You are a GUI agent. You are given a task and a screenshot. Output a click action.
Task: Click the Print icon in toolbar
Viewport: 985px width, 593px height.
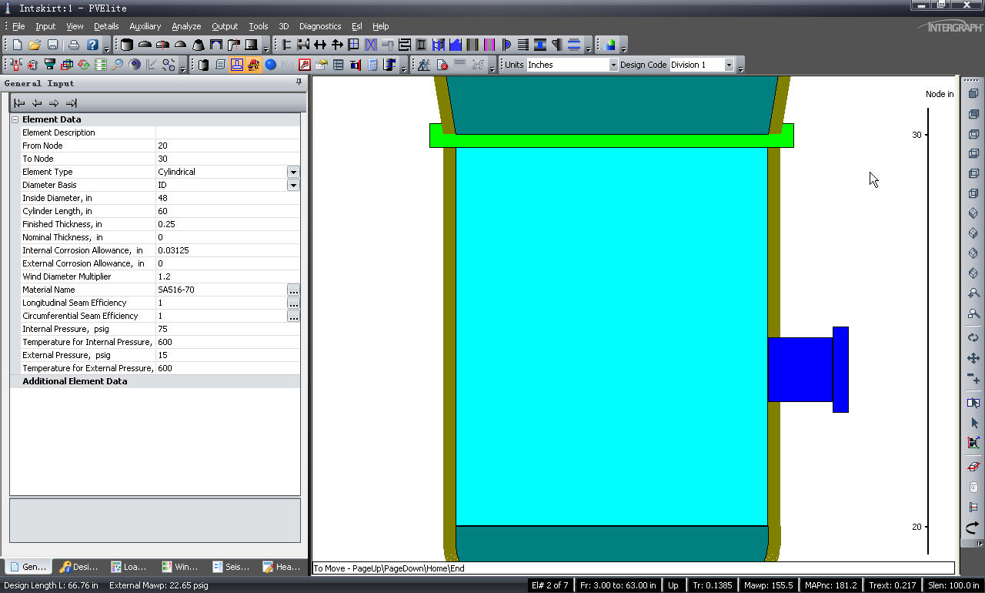(74, 45)
